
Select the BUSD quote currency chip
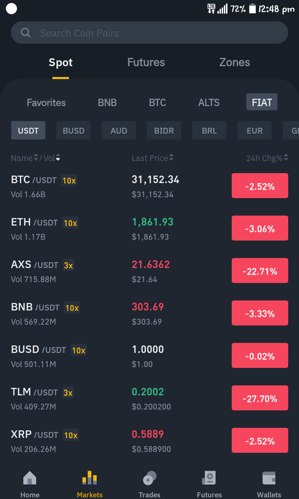74,131
